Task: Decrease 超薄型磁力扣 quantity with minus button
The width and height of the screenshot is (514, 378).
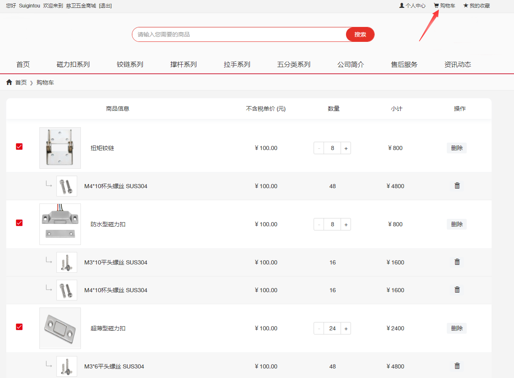Action: (319, 328)
